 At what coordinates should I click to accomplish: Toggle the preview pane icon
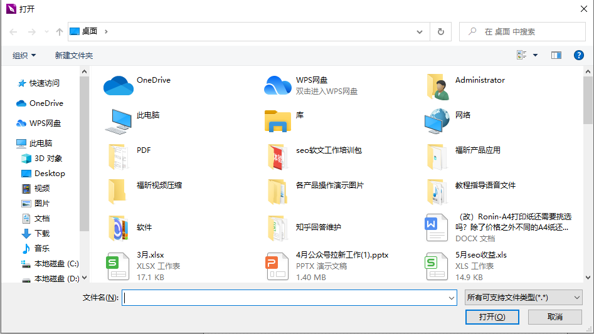[x=556, y=55]
